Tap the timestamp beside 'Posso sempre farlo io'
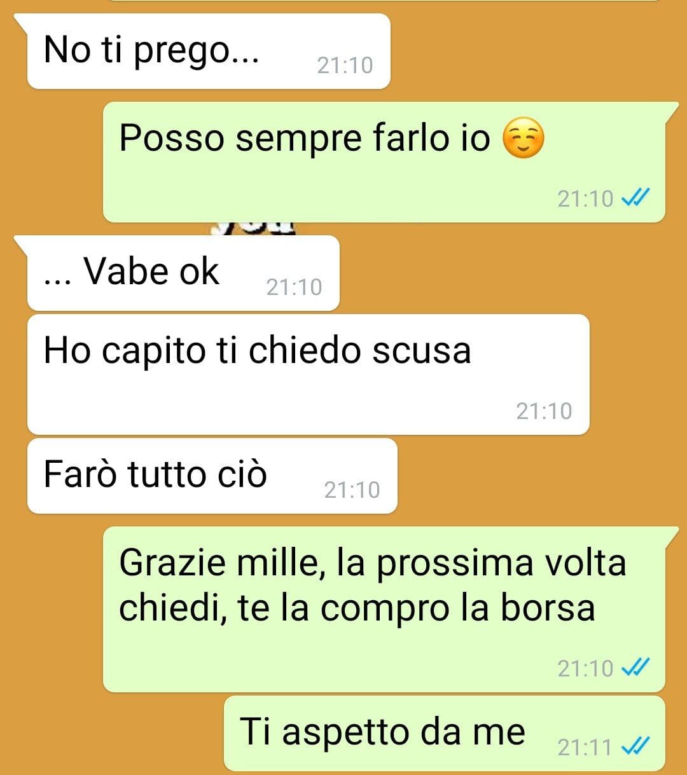The height and width of the screenshot is (775, 687). [x=585, y=199]
